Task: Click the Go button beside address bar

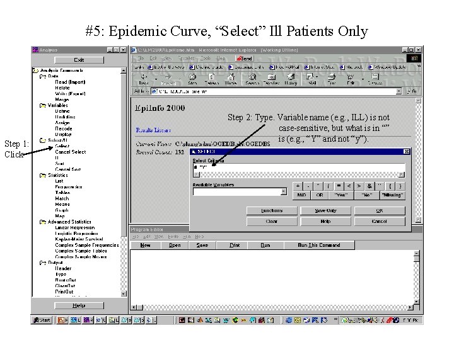Action: (411, 91)
